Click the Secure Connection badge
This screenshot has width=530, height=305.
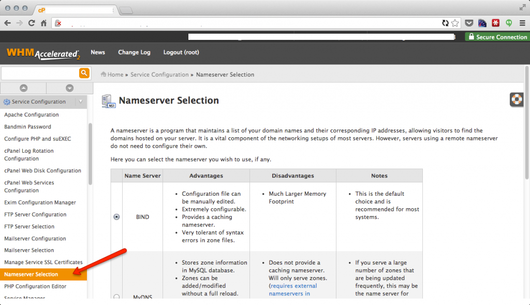497,37
